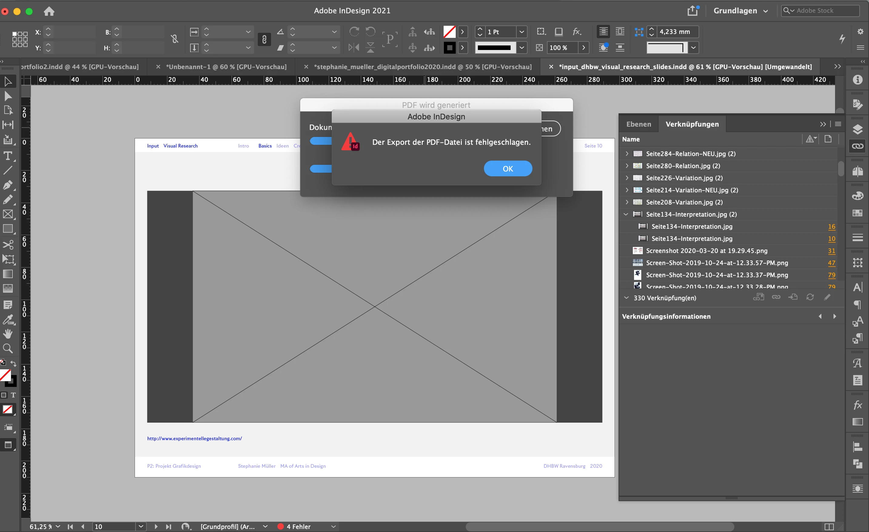Click the Update Link refresh icon

point(810,297)
